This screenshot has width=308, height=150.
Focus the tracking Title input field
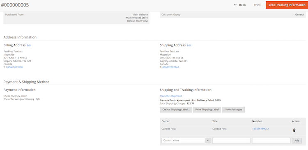coord(231,141)
